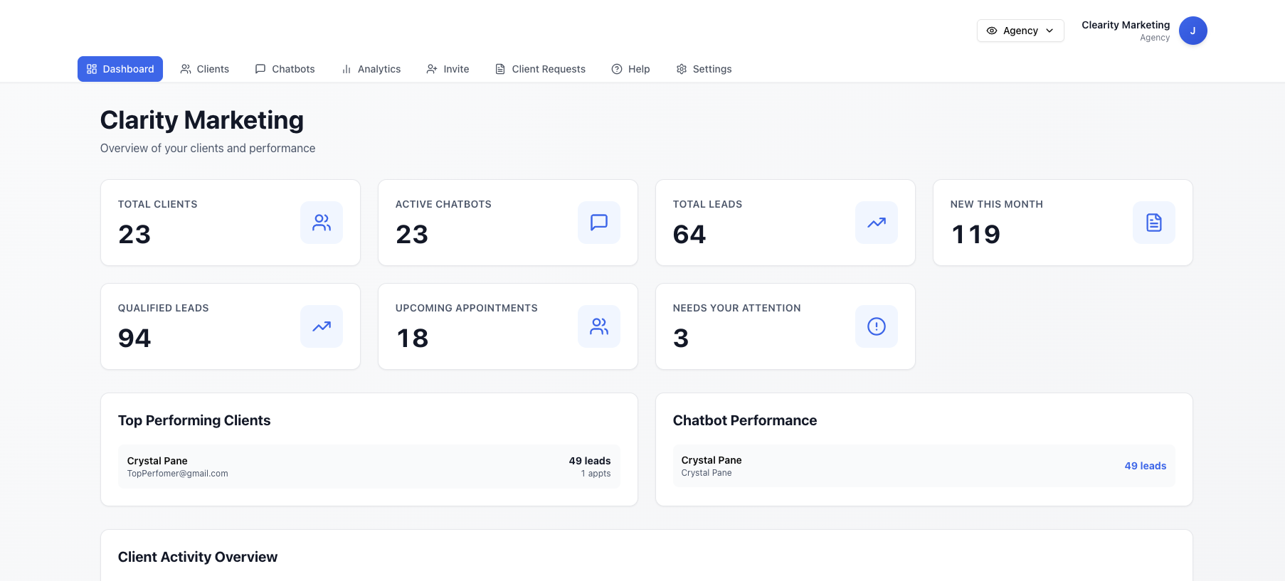Click the Needs Your Attention alert icon
This screenshot has height=581, width=1285.
pos(877,326)
